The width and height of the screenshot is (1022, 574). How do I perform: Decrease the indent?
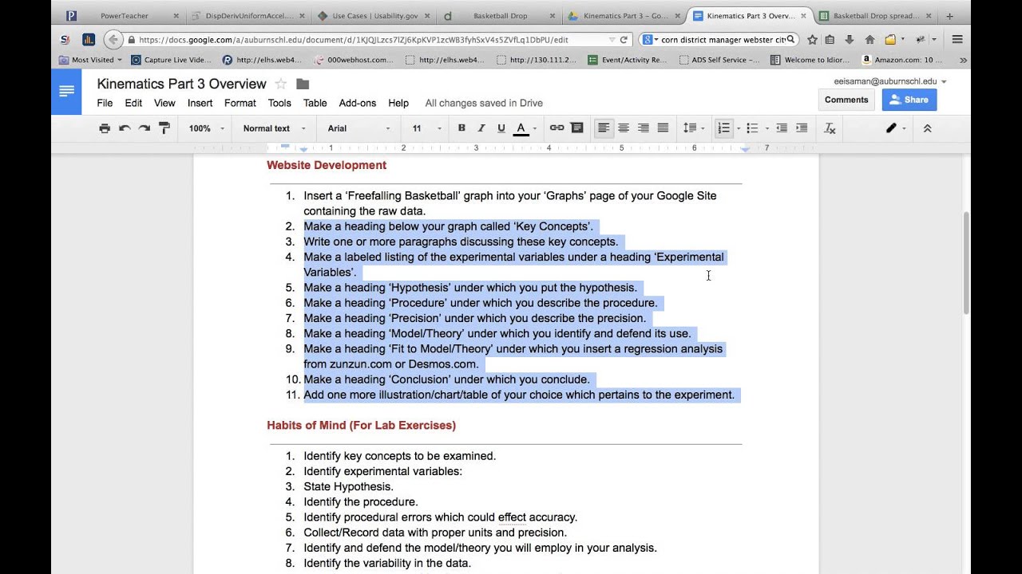point(782,128)
